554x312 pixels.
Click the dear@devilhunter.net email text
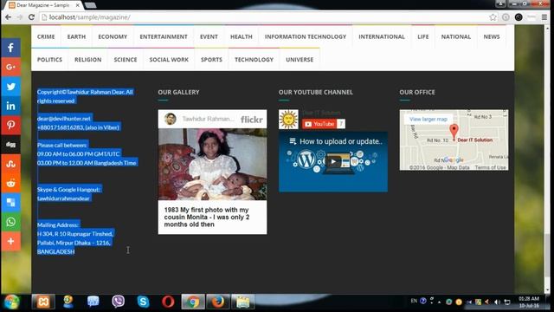(x=64, y=119)
